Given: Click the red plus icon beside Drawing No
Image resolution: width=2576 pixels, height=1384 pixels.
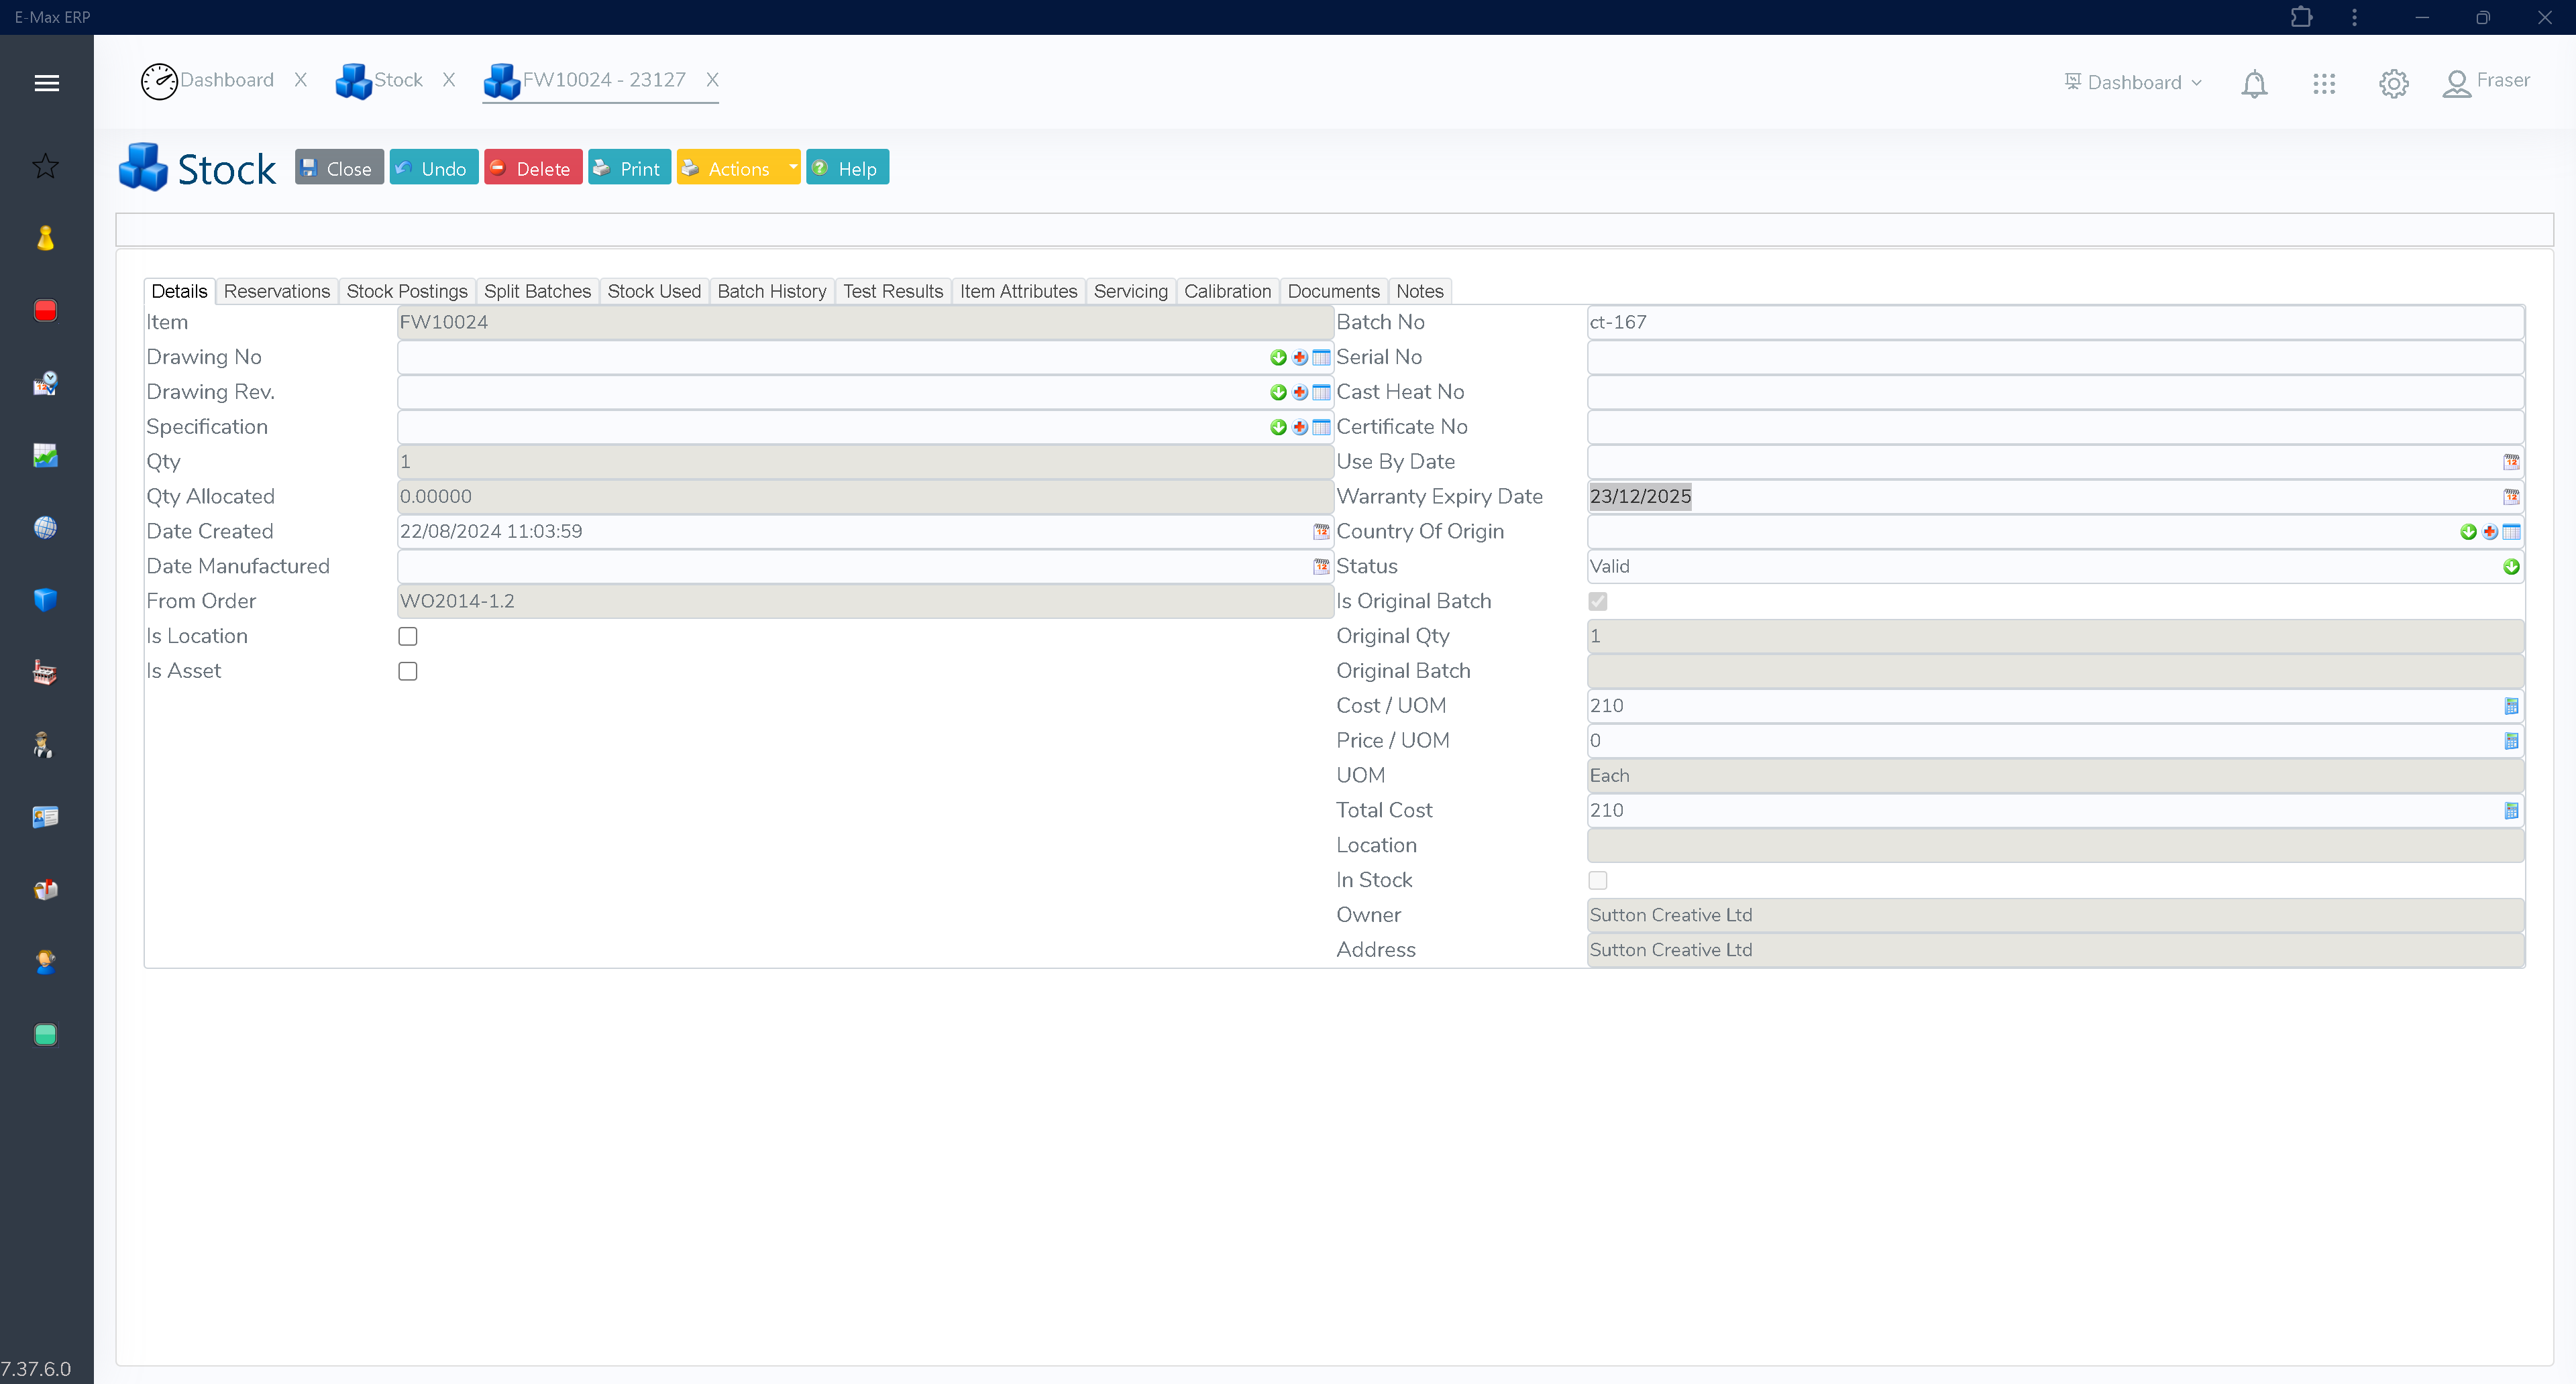Looking at the screenshot, I should [x=1299, y=357].
